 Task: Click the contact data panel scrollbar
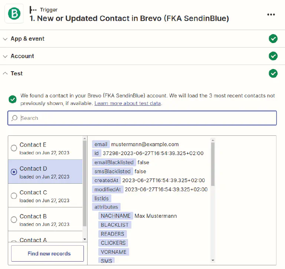tap(213, 163)
